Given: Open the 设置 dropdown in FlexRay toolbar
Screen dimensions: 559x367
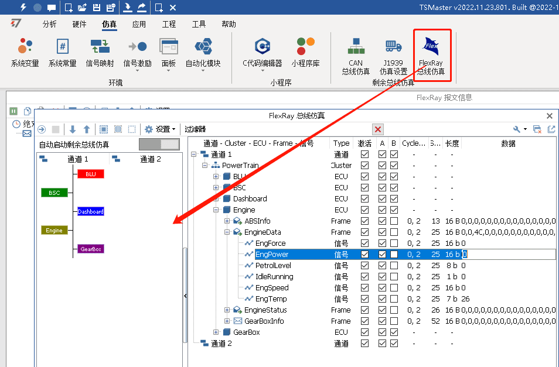Looking at the screenshot, I should (x=161, y=129).
